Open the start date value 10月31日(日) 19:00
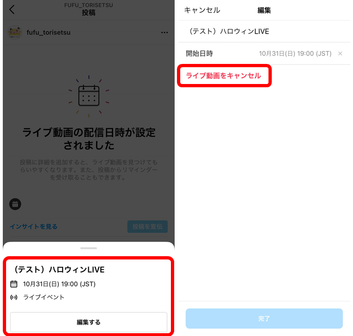353x336 pixels. tap(295, 54)
